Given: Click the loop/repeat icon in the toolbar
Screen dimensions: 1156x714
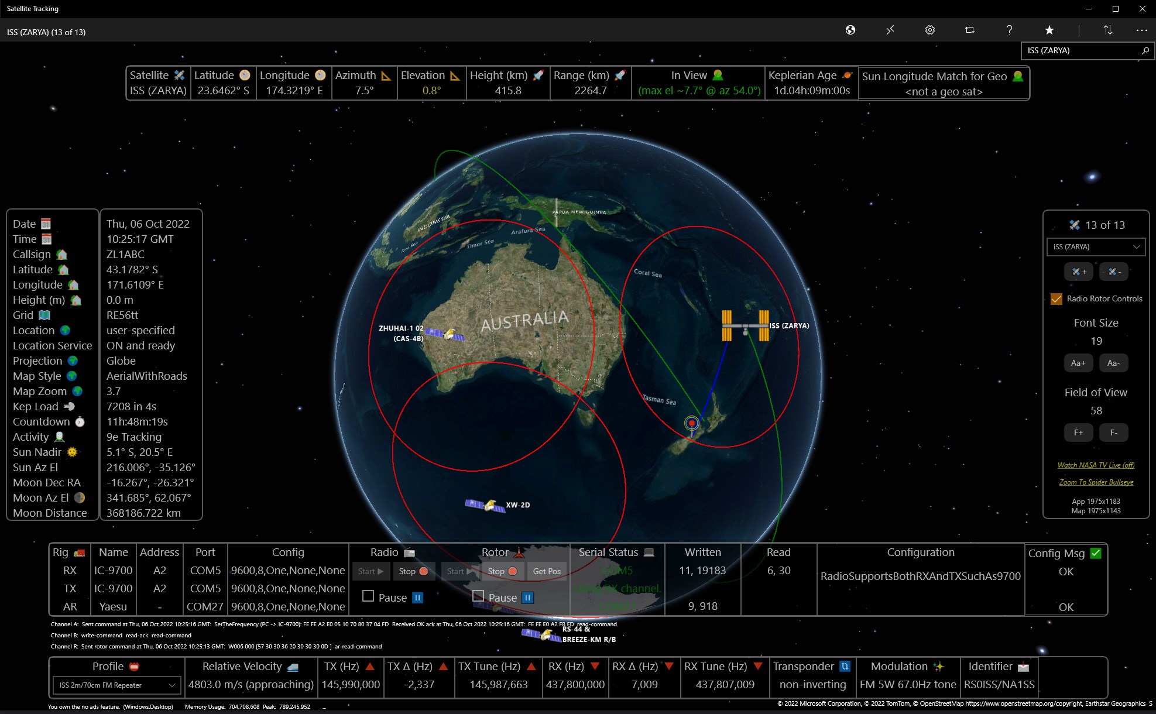Looking at the screenshot, I should 969,30.
